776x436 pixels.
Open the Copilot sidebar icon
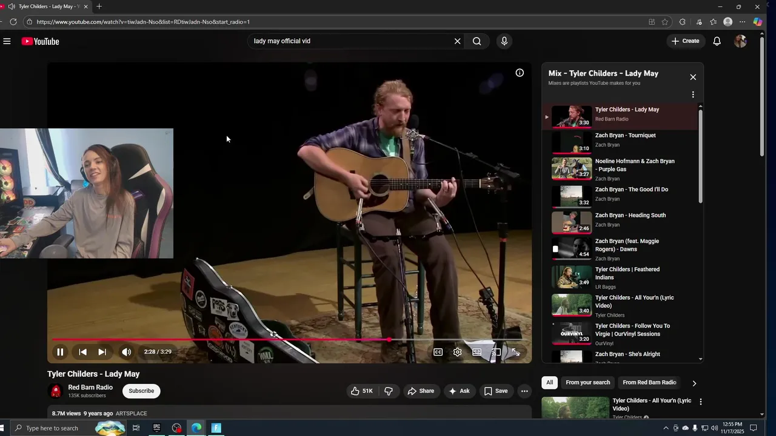pos(758,22)
